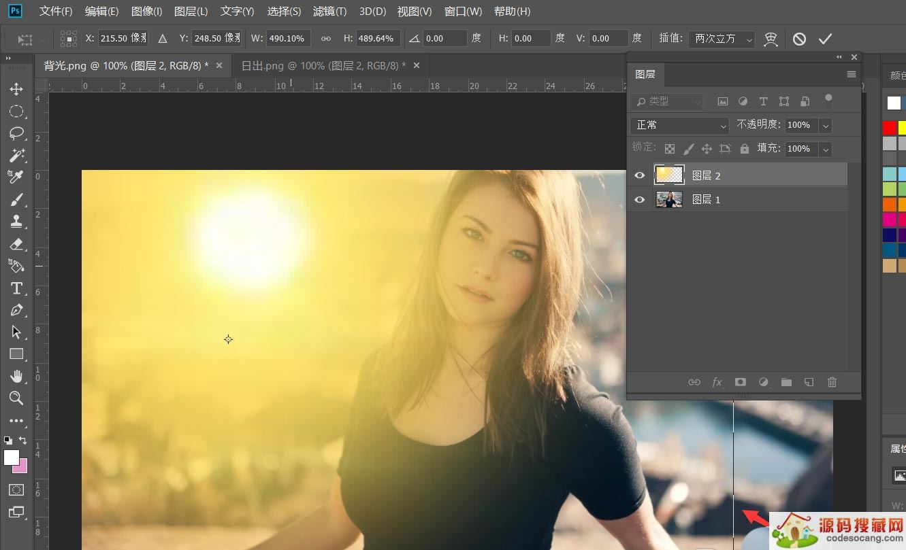Select the Path Selection tool
Viewport: 906px width, 550px height.
16,332
